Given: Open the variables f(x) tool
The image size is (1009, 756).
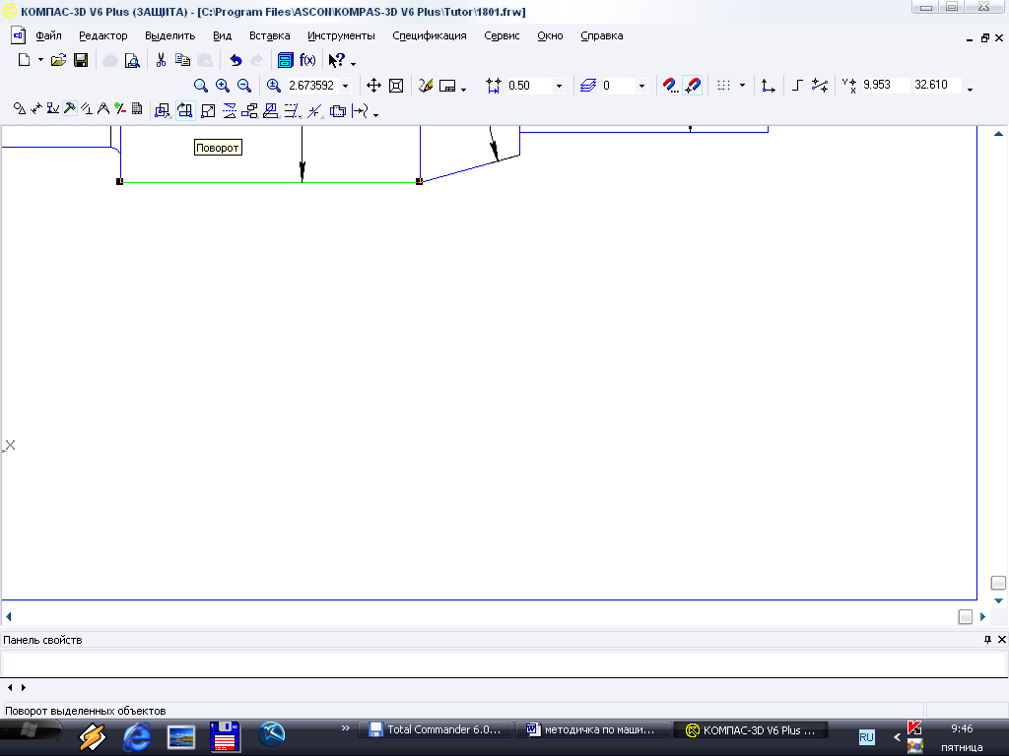Looking at the screenshot, I should [307, 60].
